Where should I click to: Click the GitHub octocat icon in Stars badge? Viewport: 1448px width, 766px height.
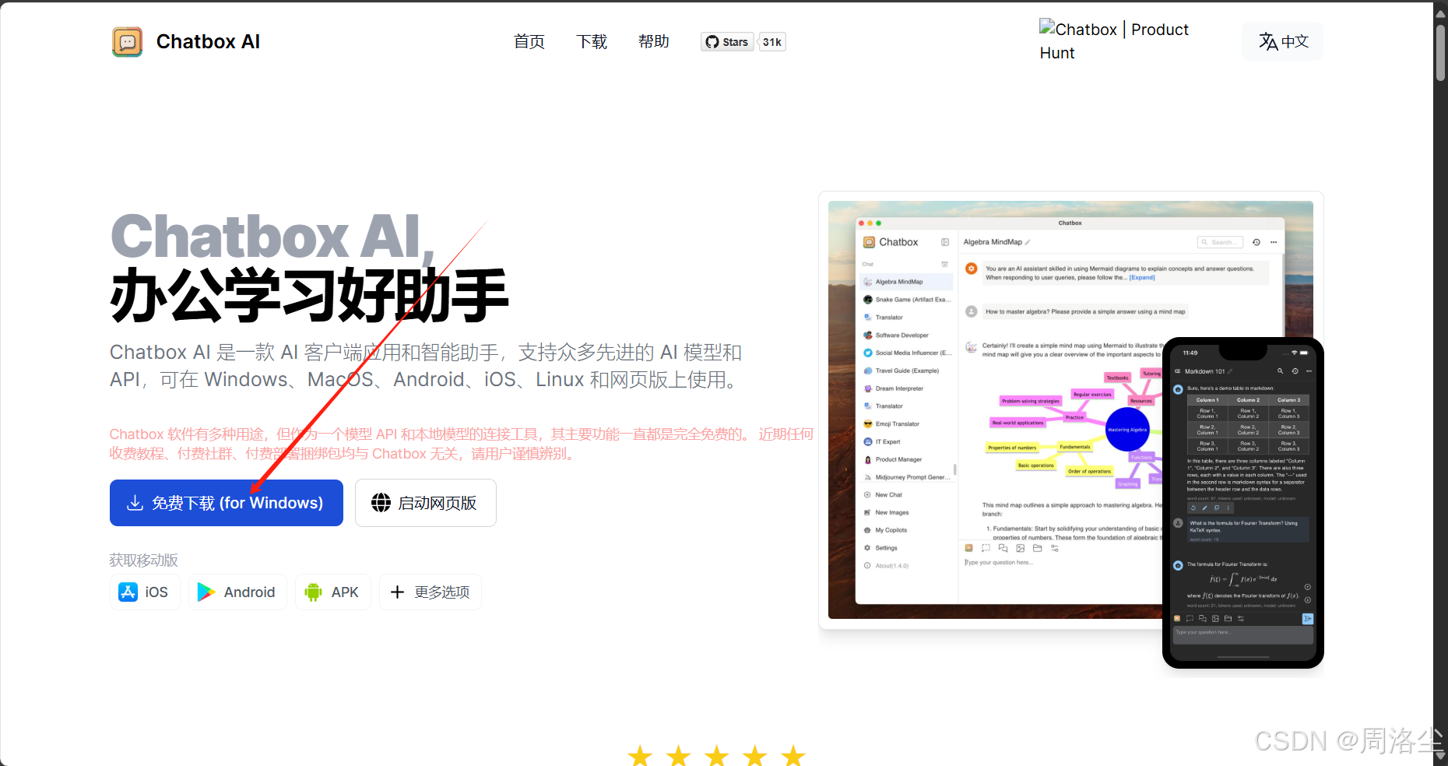[712, 42]
